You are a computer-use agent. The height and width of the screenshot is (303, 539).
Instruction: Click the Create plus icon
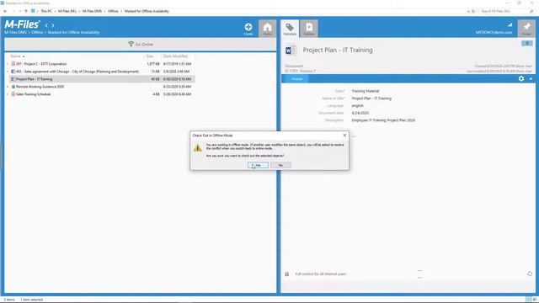tap(248, 27)
